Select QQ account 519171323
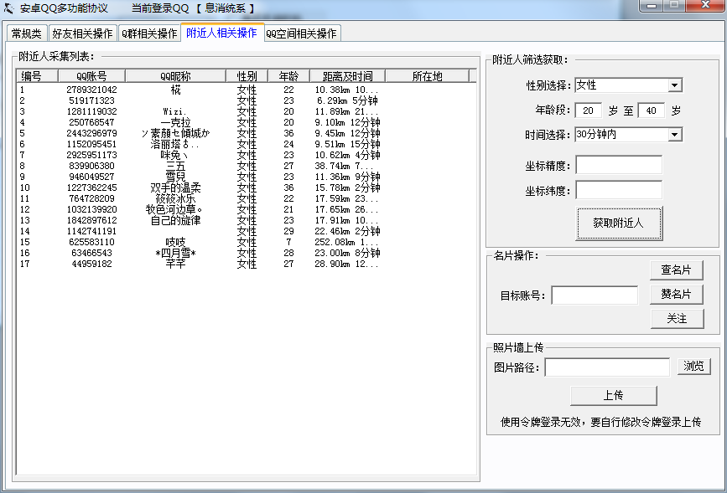 (91, 100)
